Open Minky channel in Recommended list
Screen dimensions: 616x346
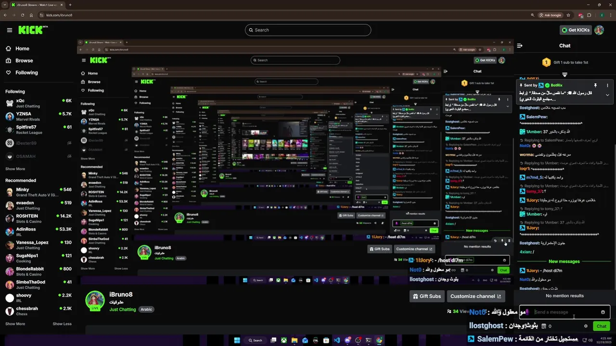click(x=38, y=192)
